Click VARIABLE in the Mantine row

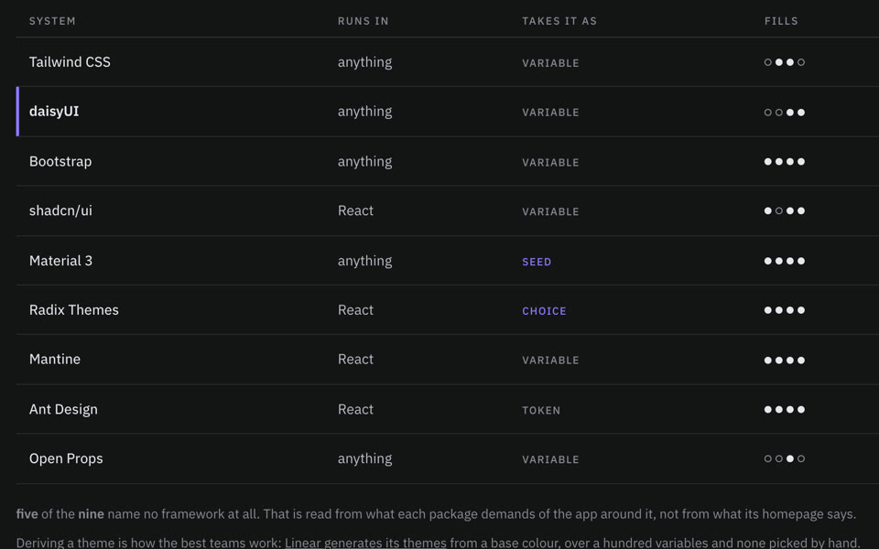[550, 361]
